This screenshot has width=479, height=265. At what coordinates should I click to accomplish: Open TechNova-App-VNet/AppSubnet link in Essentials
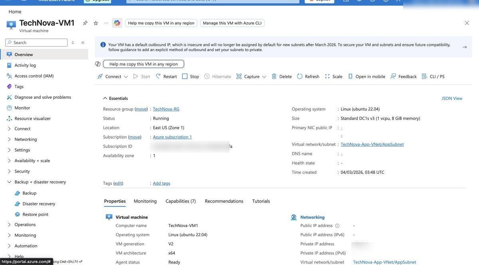(x=372, y=144)
